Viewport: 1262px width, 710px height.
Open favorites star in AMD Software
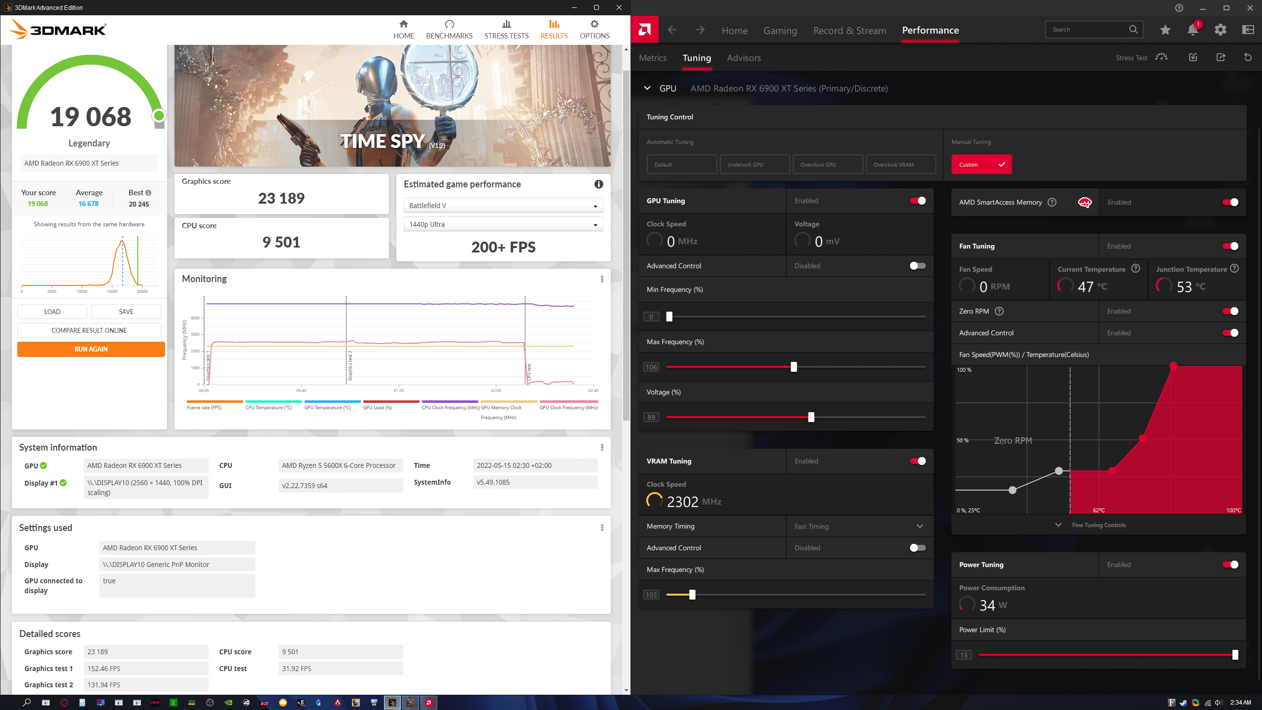pyautogui.click(x=1165, y=30)
